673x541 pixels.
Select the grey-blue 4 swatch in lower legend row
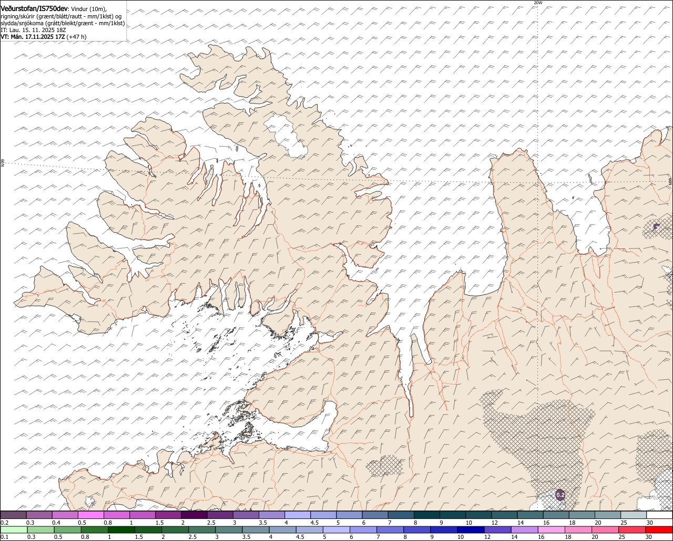[x=283, y=529]
